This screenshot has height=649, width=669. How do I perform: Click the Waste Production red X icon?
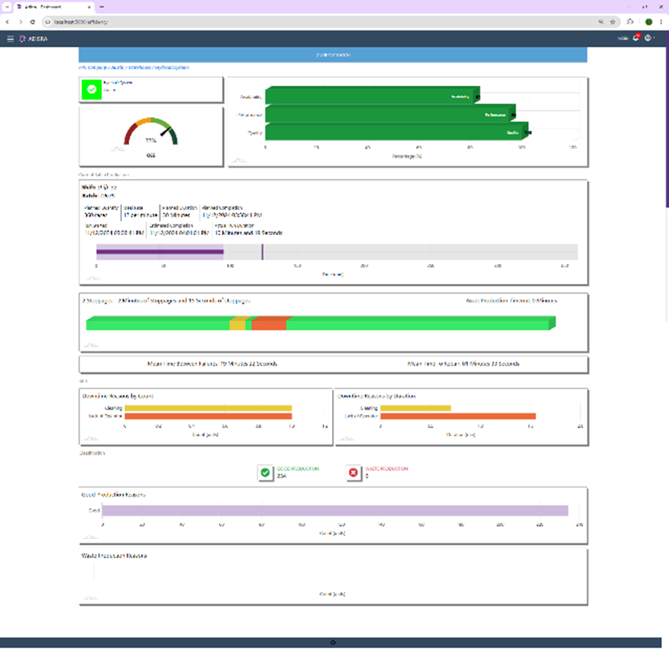354,473
